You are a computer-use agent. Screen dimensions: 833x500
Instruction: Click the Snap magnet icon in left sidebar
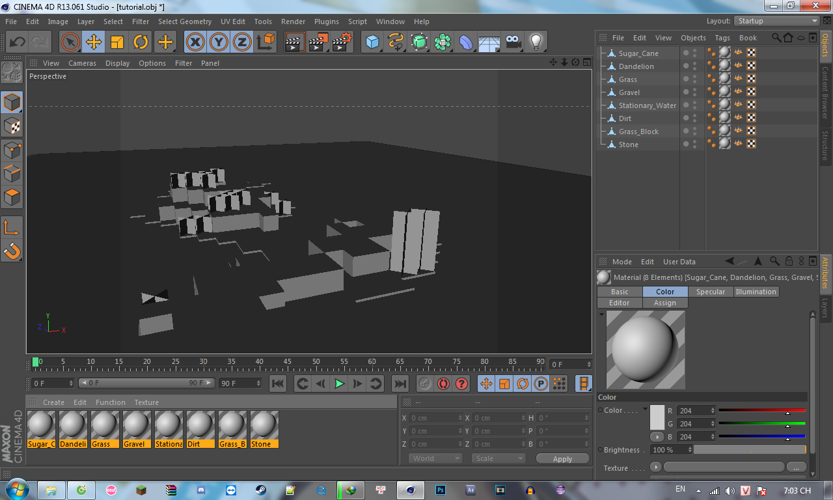pyautogui.click(x=12, y=251)
